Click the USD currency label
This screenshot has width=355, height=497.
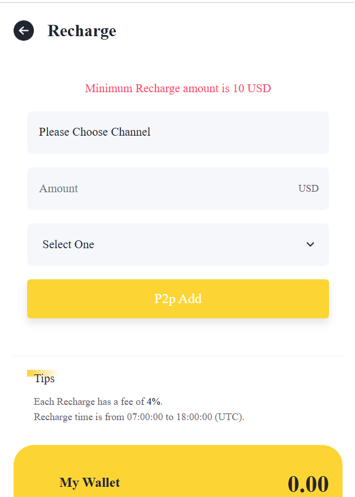[x=309, y=188]
